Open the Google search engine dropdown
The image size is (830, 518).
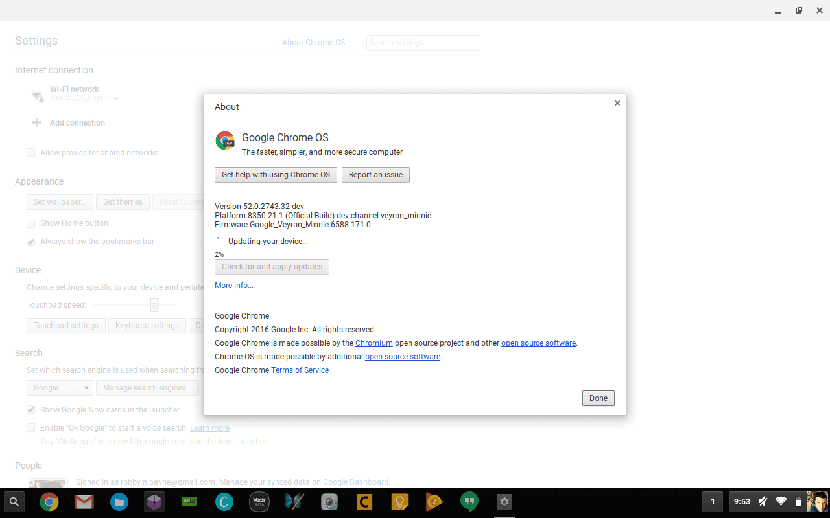point(60,388)
